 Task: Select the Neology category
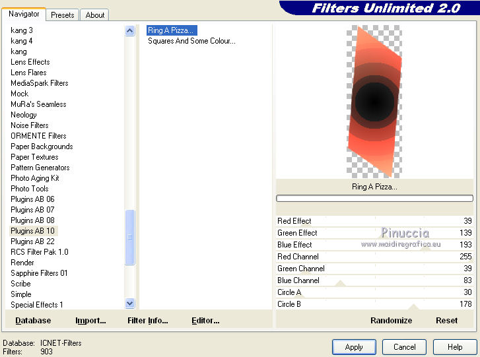click(x=24, y=115)
